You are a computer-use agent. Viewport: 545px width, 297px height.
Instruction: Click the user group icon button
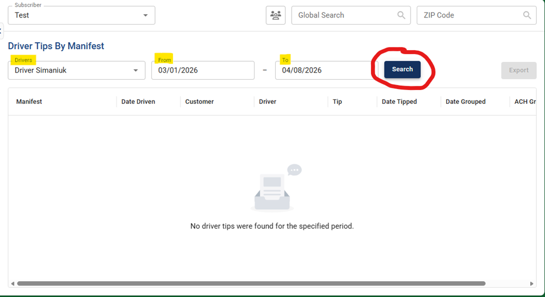pyautogui.click(x=276, y=15)
